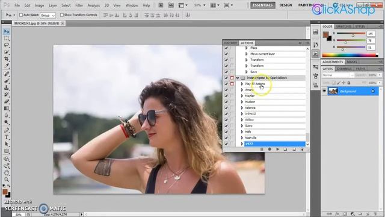Expand the Play All Actions action
The image size is (385, 217).
[x=242, y=84]
